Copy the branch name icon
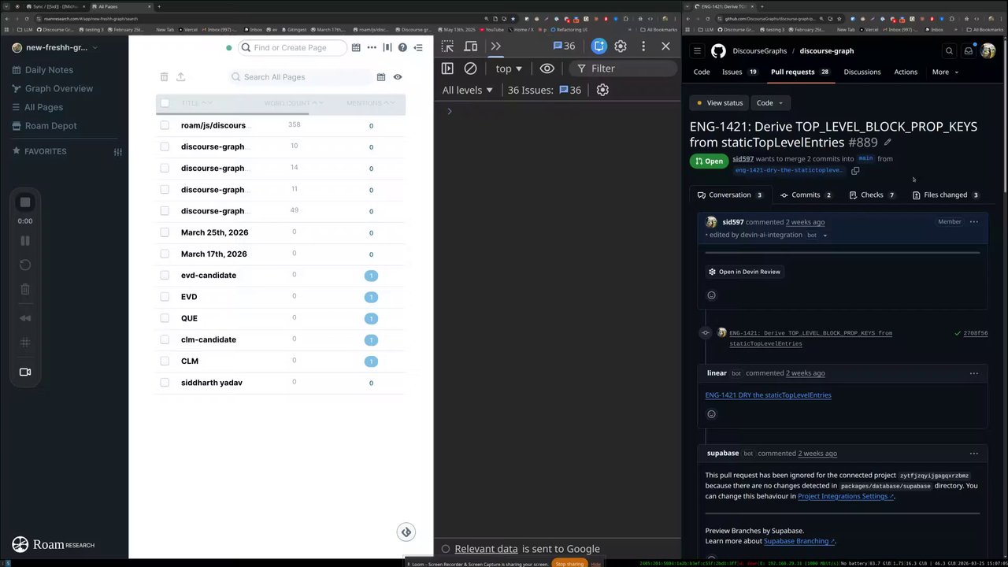1008x567 pixels. coord(855,170)
